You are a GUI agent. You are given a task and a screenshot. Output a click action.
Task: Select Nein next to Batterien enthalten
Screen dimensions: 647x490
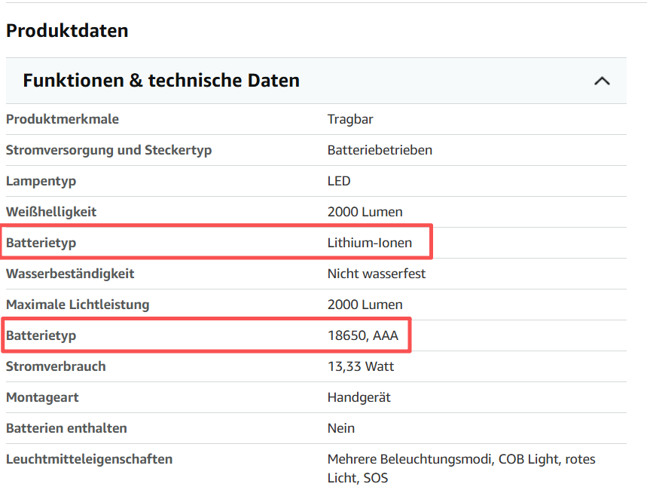[x=341, y=428]
